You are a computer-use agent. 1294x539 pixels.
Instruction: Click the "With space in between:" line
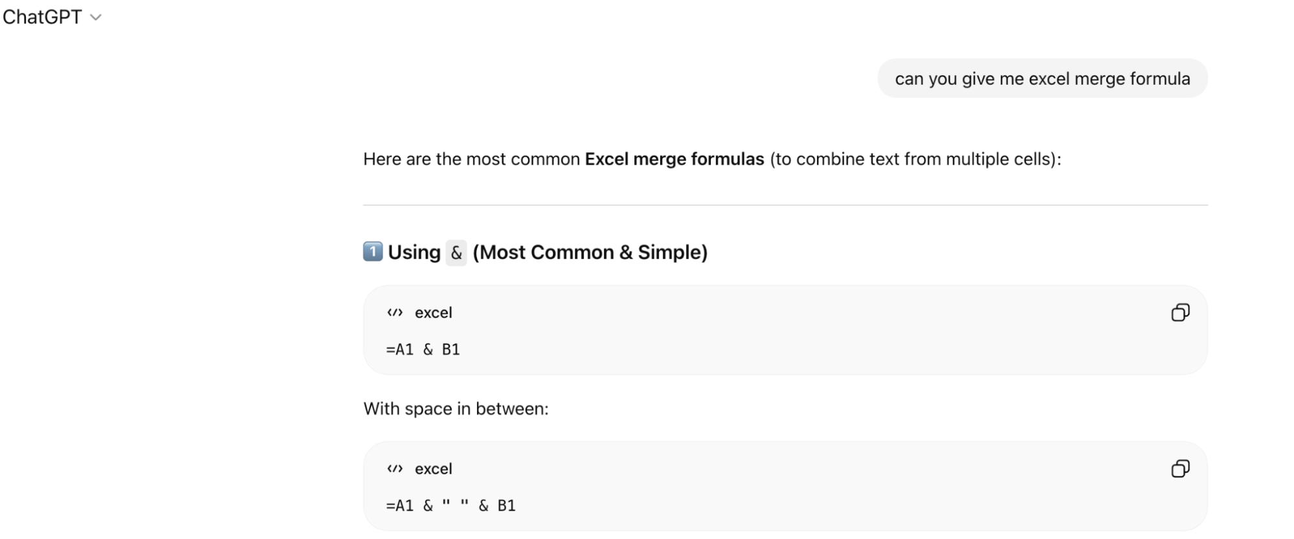tap(456, 409)
